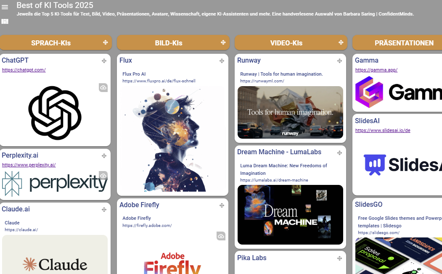Click the 'SlidesGO' card title
442x274 pixels.
(x=369, y=204)
